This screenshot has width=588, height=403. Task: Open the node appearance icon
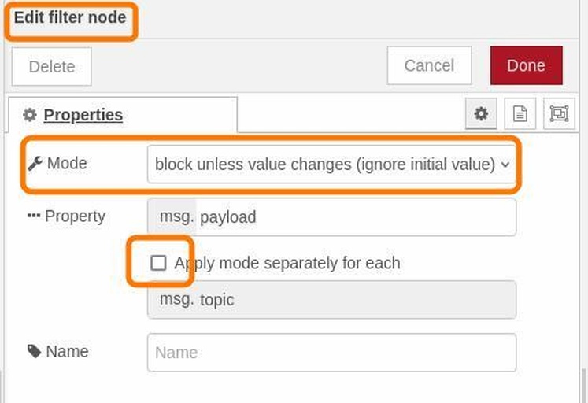pyautogui.click(x=559, y=113)
